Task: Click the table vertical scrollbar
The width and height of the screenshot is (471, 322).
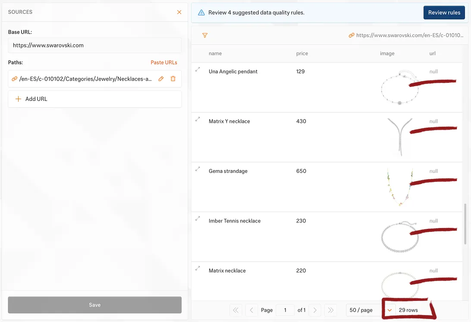Action: 465,223
